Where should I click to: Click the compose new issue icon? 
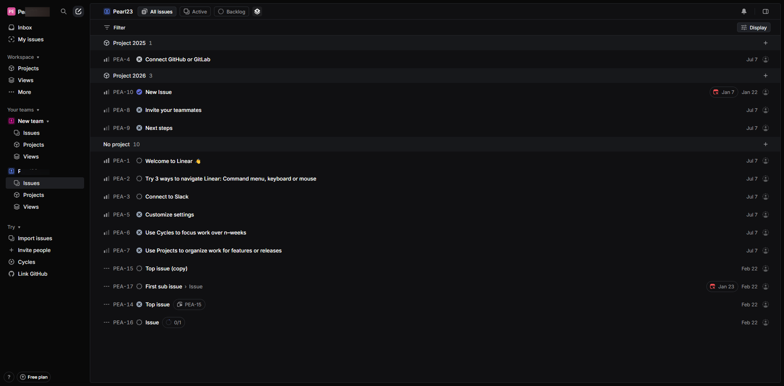tap(78, 11)
